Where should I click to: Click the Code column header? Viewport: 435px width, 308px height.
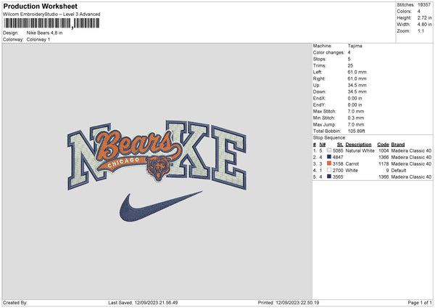pyautogui.click(x=383, y=145)
